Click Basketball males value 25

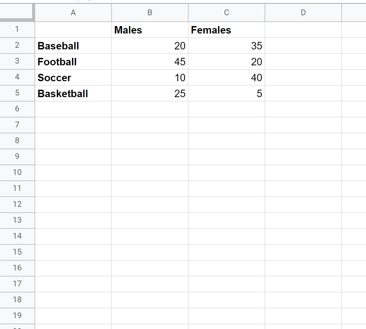point(150,93)
